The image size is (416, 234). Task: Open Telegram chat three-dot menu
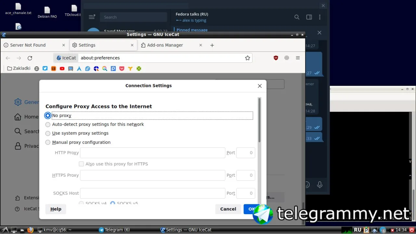(320, 17)
